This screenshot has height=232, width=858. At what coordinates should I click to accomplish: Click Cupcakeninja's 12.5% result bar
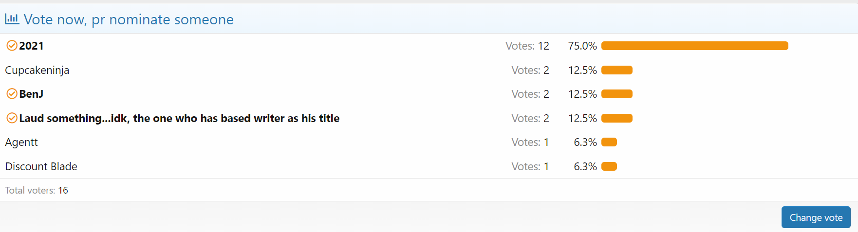[x=616, y=70]
